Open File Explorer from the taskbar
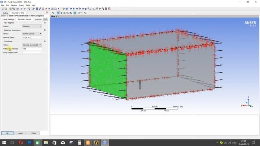 pos(46,142)
